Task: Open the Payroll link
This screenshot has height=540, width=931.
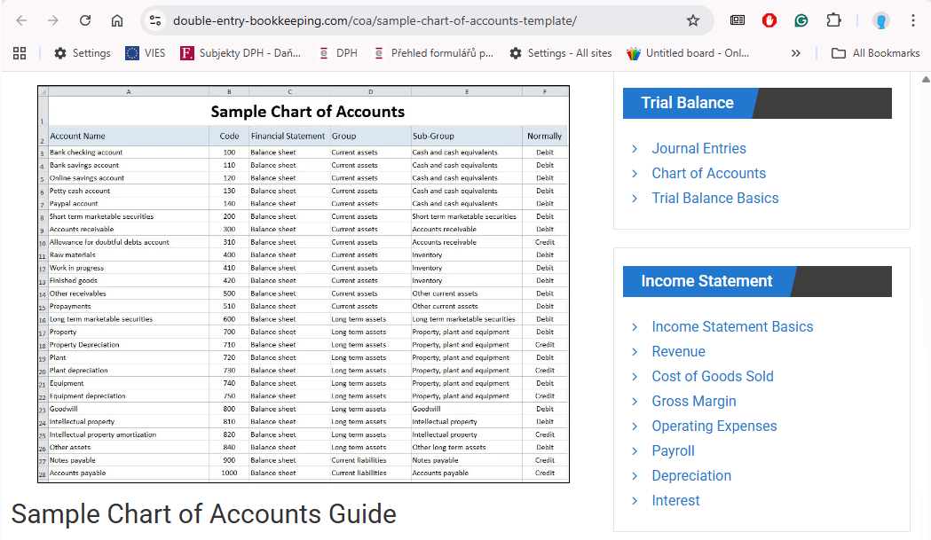Action: click(674, 451)
